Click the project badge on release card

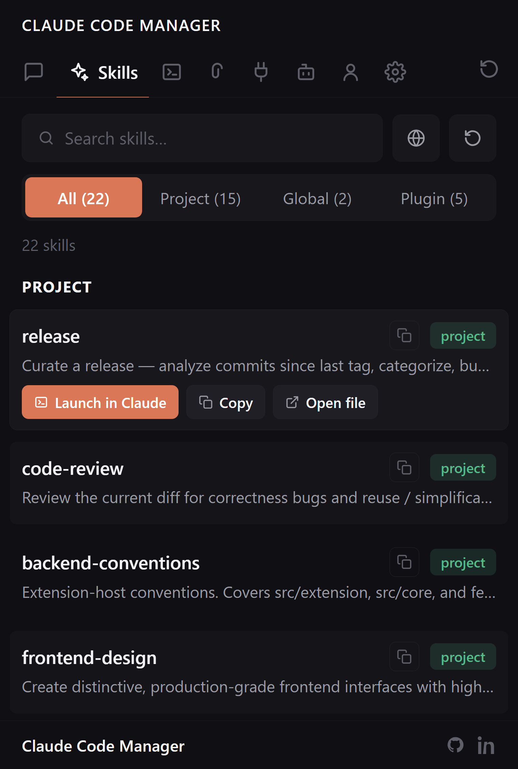click(x=463, y=336)
